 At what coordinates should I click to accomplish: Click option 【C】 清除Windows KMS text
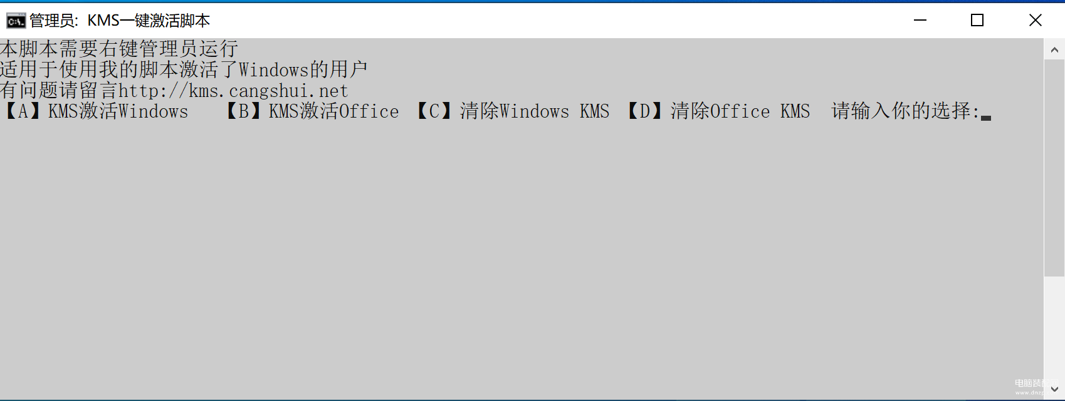[x=512, y=111]
